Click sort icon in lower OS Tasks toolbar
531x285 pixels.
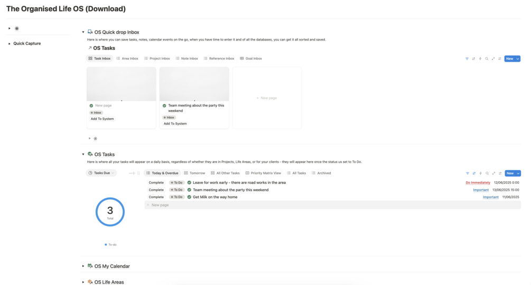(x=474, y=173)
